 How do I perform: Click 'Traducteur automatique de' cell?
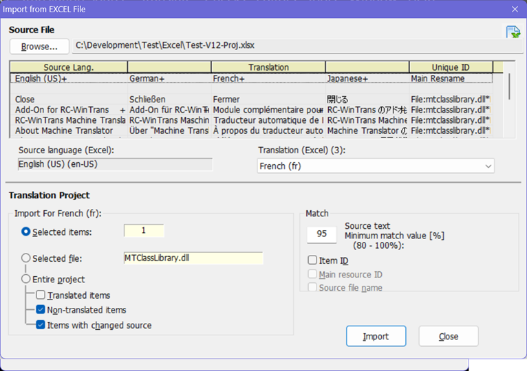268,120
